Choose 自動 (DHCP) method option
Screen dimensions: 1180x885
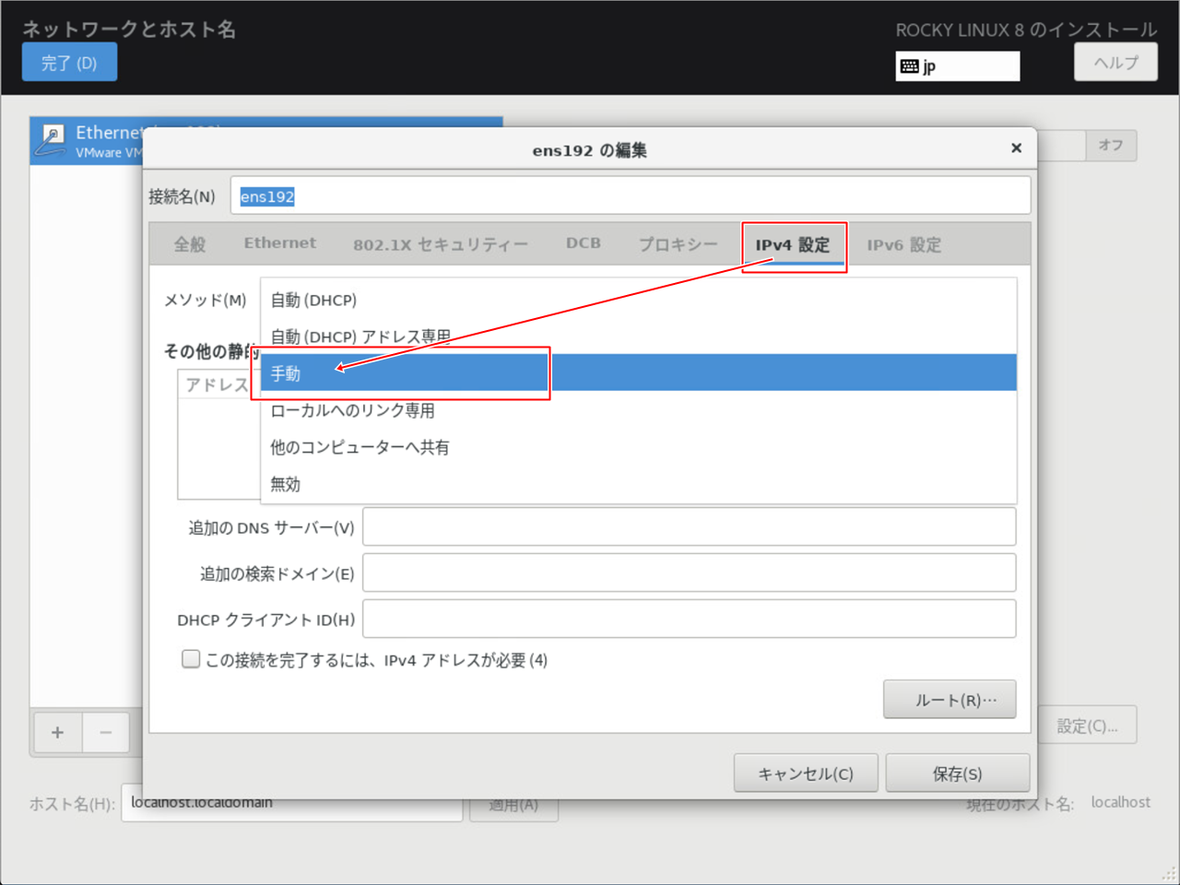313,301
